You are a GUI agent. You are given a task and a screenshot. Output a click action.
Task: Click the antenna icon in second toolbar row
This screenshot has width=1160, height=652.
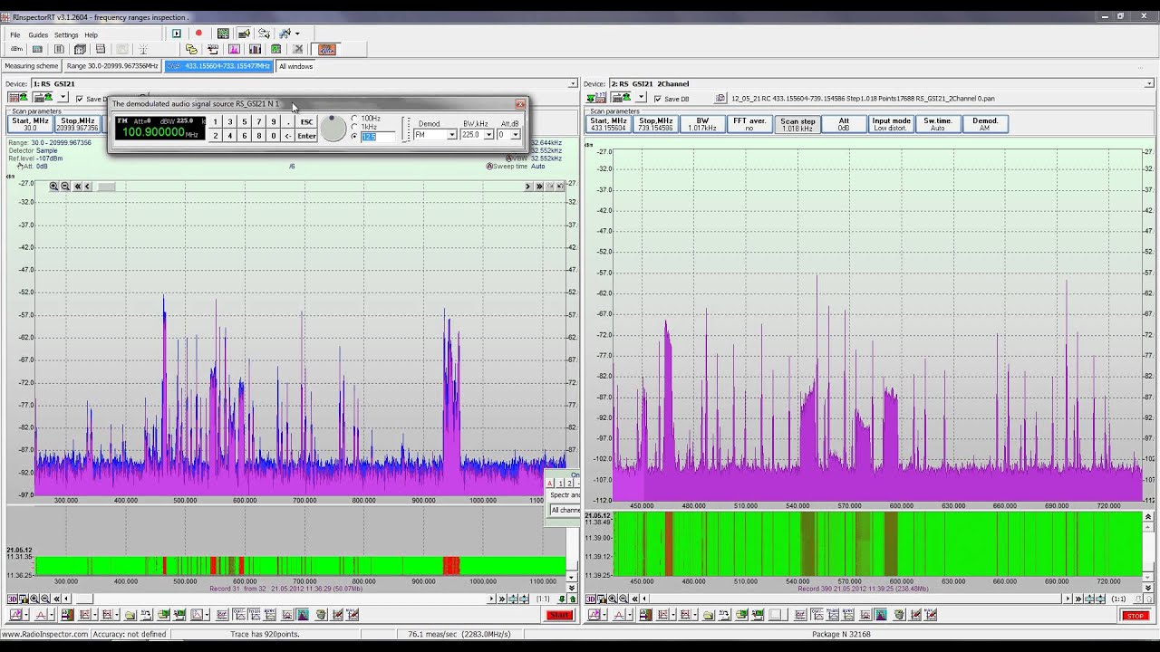(x=142, y=49)
